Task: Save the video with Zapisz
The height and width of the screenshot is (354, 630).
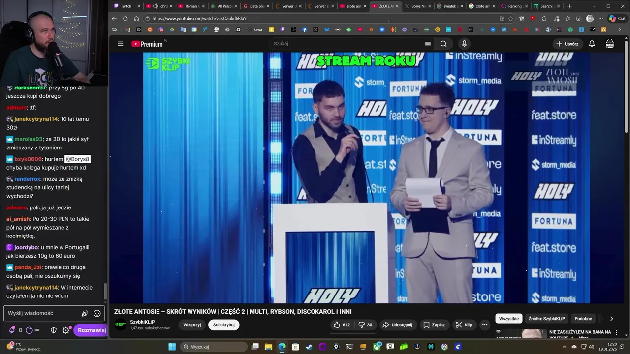Action: (434, 325)
